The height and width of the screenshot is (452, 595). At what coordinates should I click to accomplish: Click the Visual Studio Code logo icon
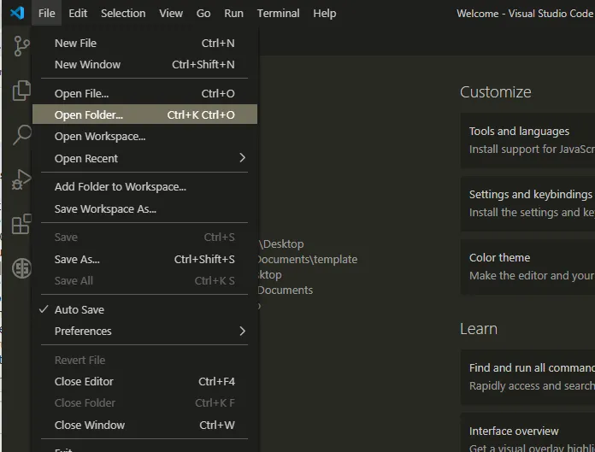click(x=17, y=13)
